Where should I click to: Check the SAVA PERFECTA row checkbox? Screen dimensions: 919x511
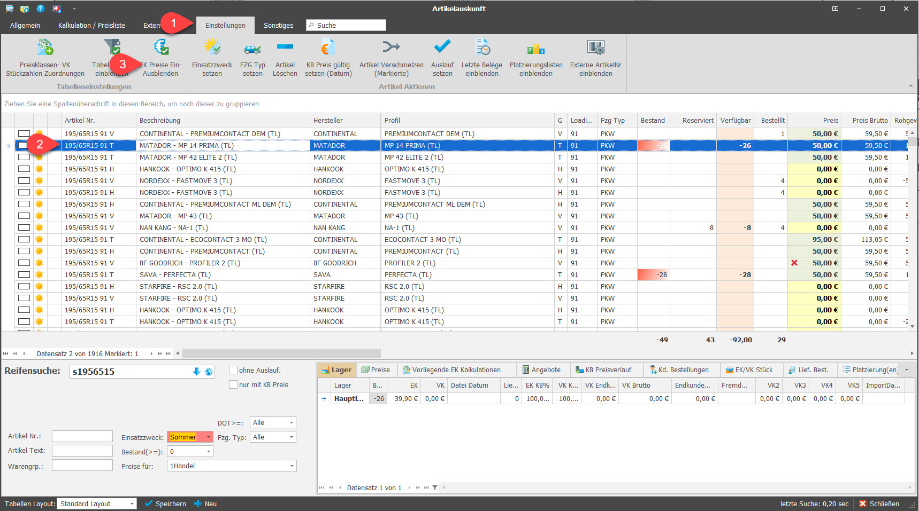(x=24, y=274)
